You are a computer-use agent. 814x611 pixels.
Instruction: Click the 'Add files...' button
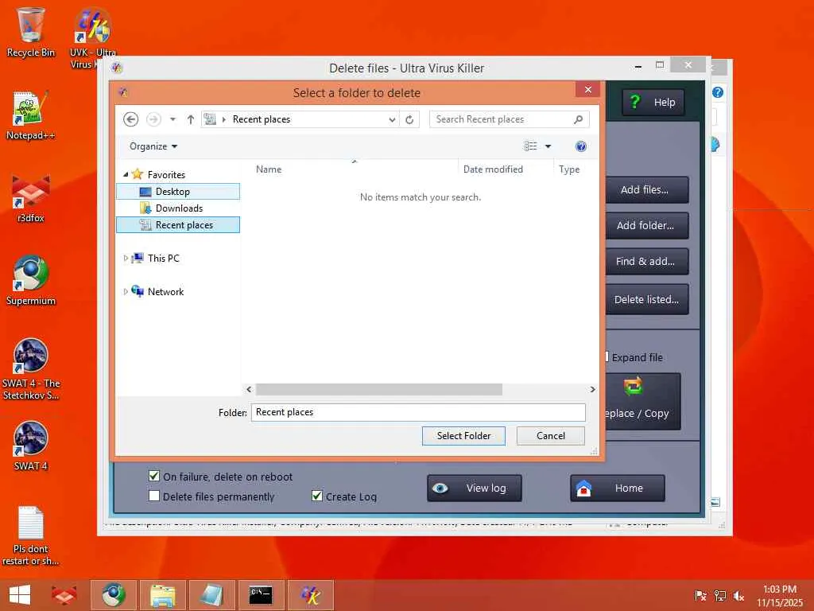647,189
